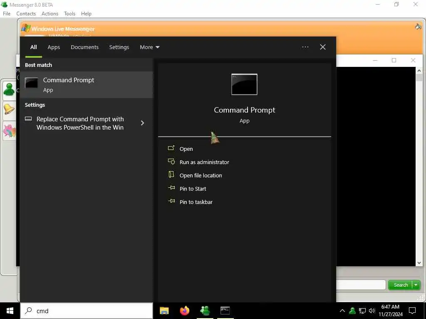This screenshot has width=426, height=319.
Task: Open the Messenger File menu
Action: click(x=7, y=14)
